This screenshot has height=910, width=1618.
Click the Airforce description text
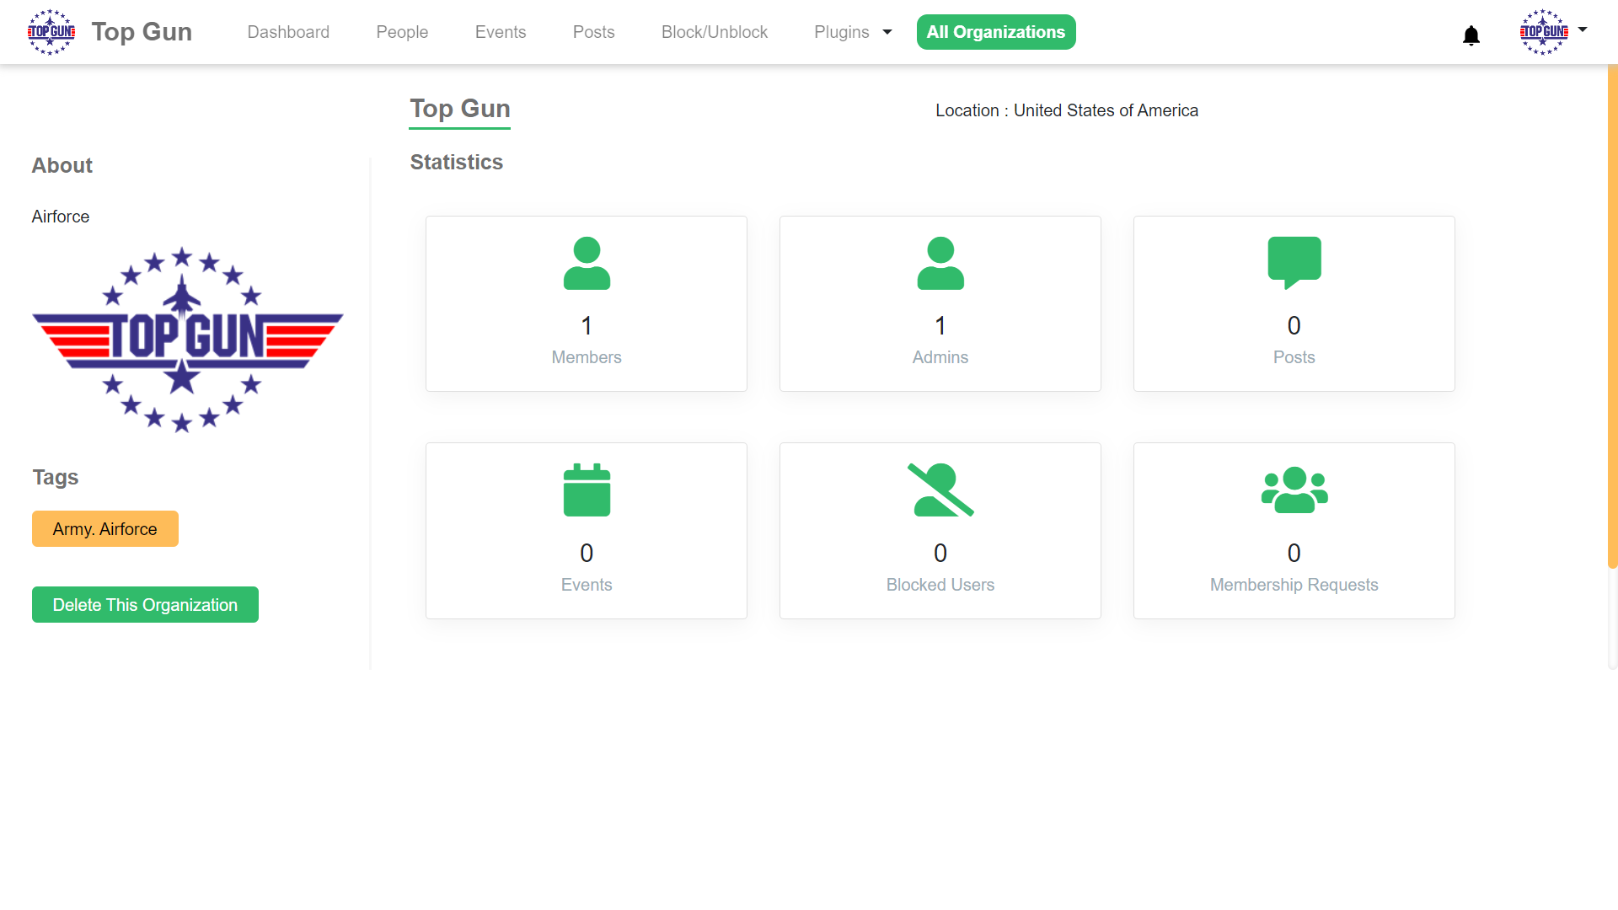pyautogui.click(x=61, y=217)
